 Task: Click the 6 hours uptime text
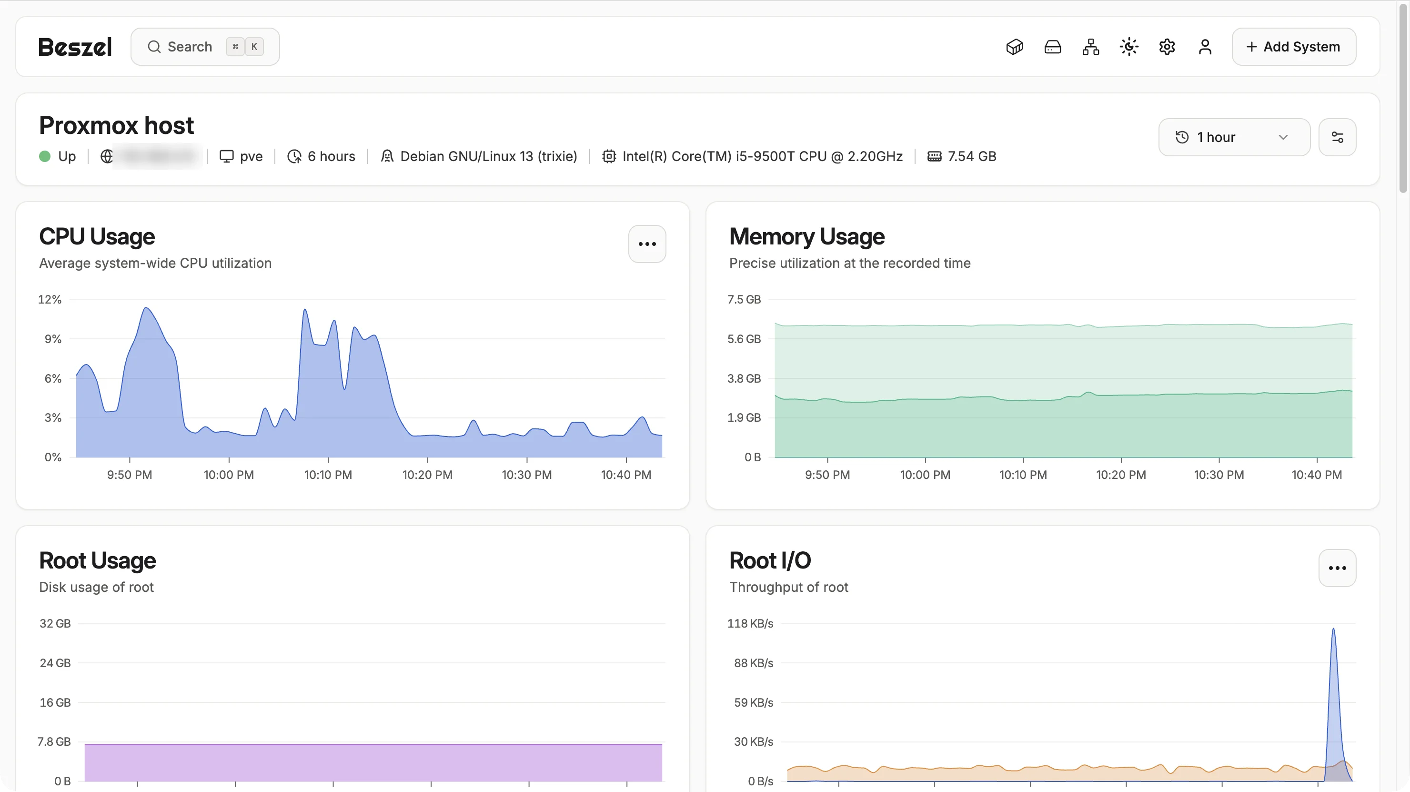331,157
